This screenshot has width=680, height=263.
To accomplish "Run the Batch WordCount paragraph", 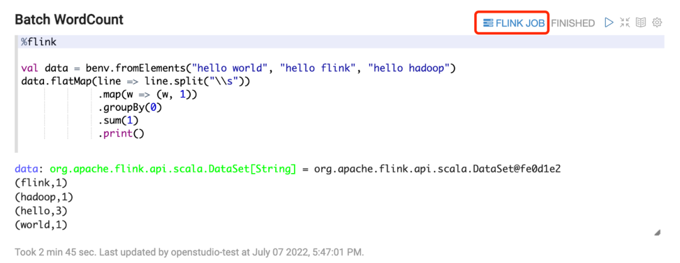I will 608,23.
